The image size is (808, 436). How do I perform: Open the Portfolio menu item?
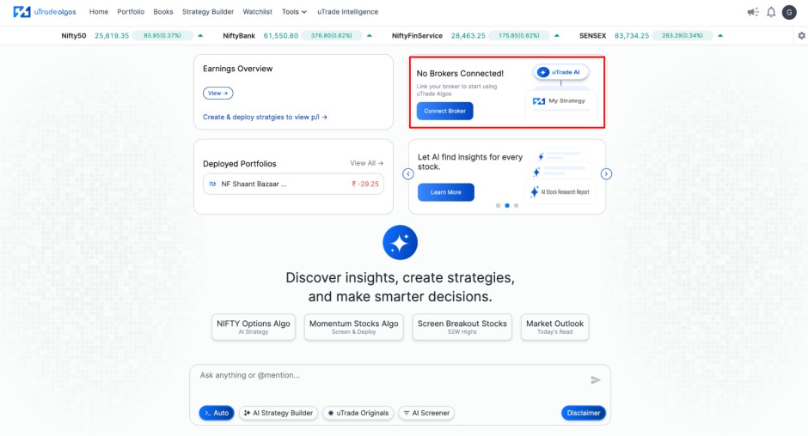(131, 12)
